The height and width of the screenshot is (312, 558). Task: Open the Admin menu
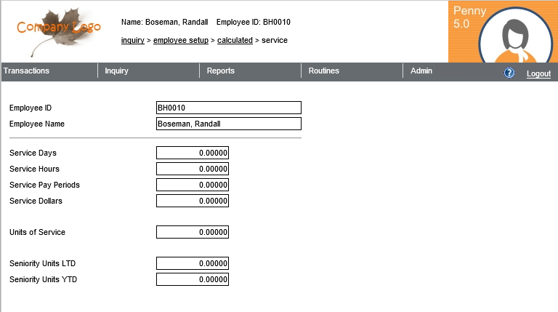(421, 71)
